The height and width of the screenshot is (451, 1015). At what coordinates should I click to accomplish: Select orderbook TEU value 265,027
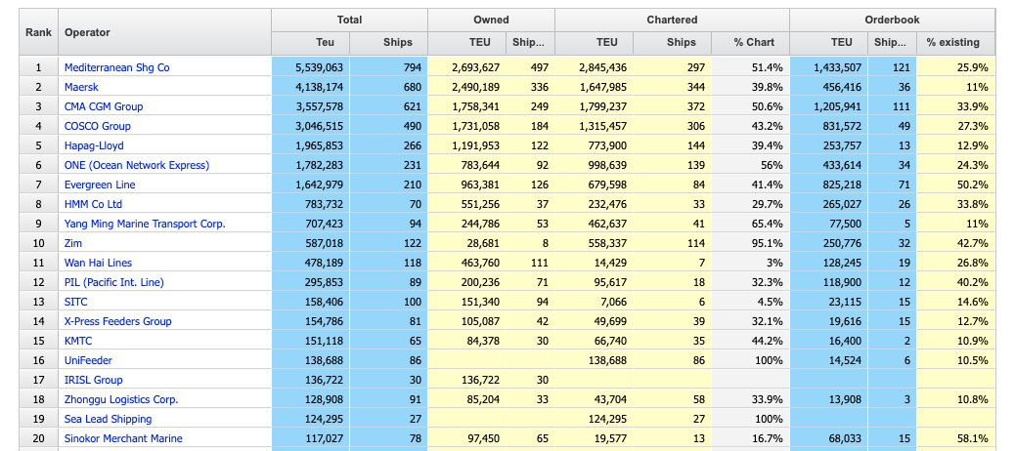828,204
